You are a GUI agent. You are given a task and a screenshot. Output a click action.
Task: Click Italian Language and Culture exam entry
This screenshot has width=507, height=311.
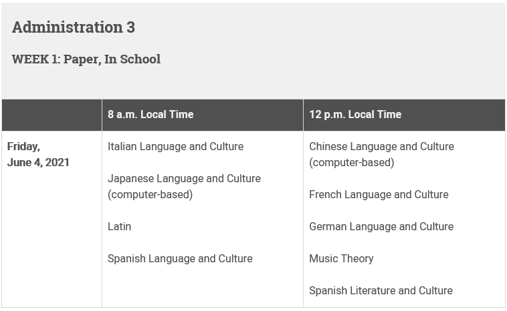[175, 146]
